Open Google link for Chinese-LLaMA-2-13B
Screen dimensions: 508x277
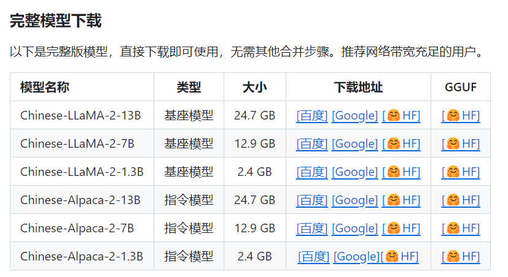(354, 116)
